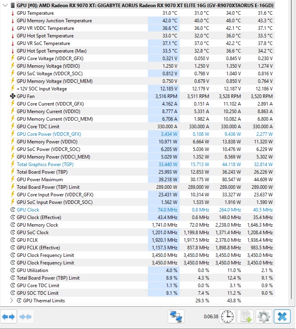Select the GPU Memory Current (VDDCI_MEM) row
The height and width of the screenshot is (329, 296).
pos(142,119)
